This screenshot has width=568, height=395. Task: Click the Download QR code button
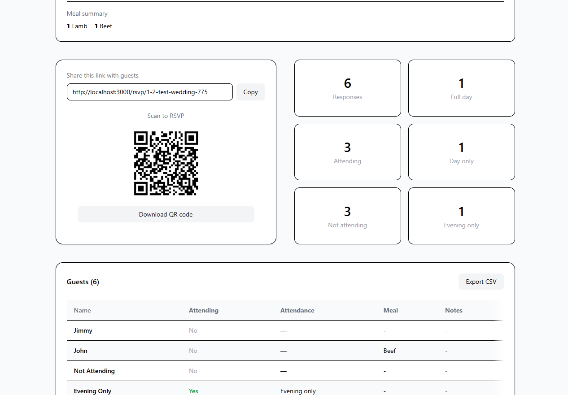pos(166,214)
